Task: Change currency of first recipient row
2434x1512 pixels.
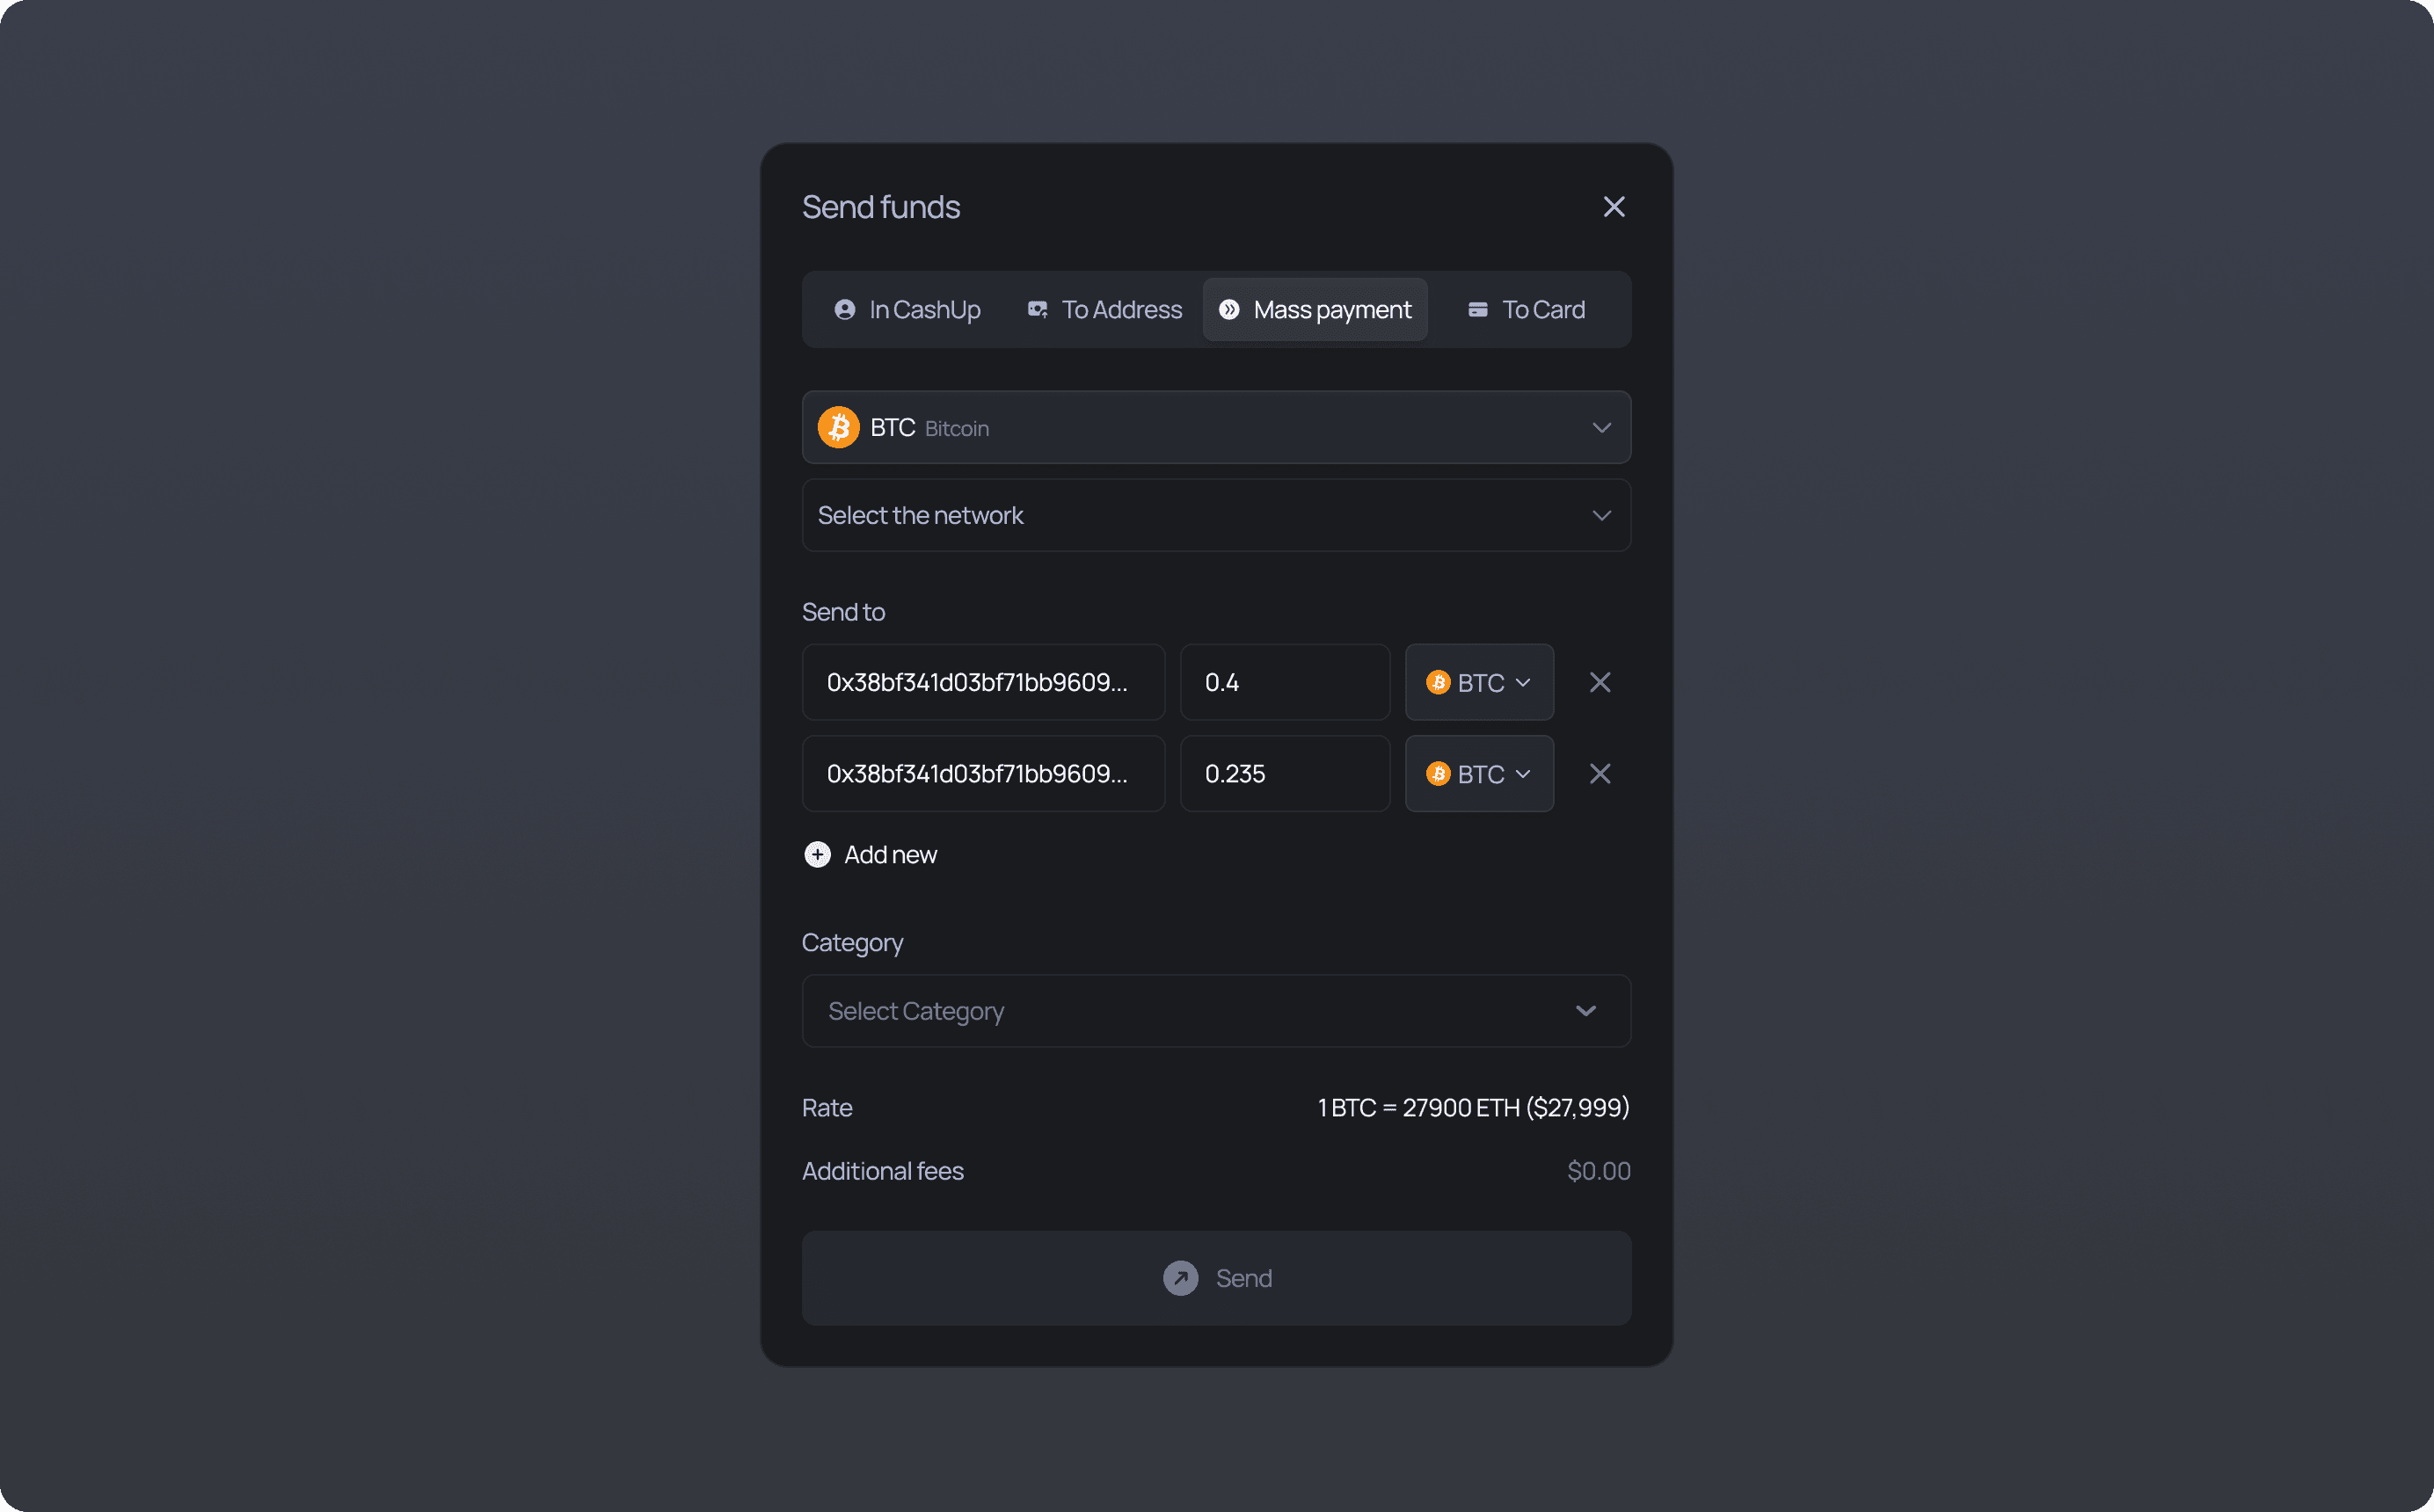Action: pos(1478,683)
